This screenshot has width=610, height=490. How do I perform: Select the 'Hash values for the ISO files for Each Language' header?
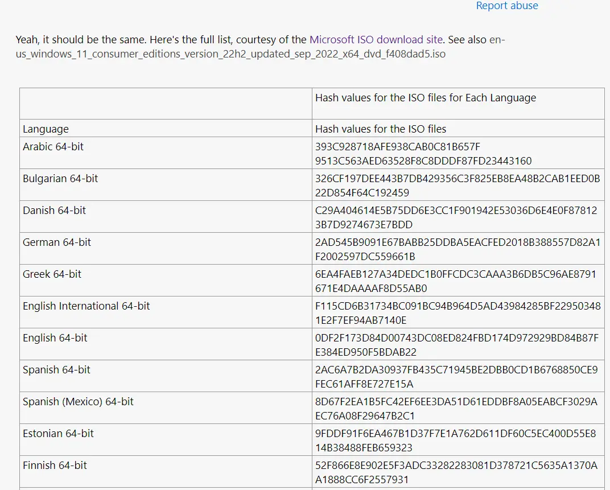[x=426, y=98]
